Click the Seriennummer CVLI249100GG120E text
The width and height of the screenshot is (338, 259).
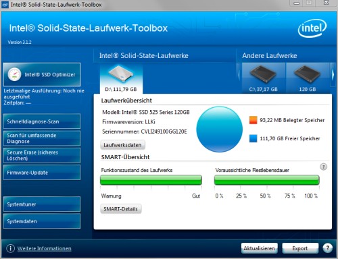[x=145, y=132]
